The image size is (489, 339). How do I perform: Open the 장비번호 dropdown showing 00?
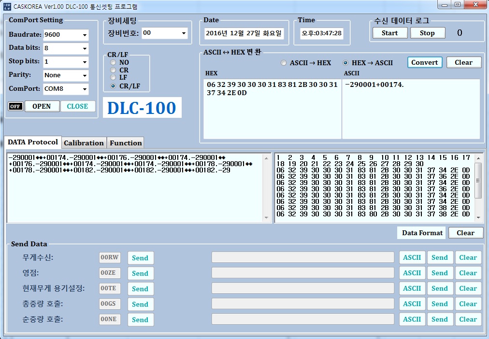[x=165, y=33]
